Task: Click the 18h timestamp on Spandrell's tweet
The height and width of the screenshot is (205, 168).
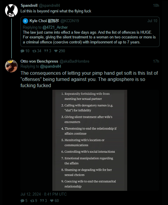Action: (156, 6)
